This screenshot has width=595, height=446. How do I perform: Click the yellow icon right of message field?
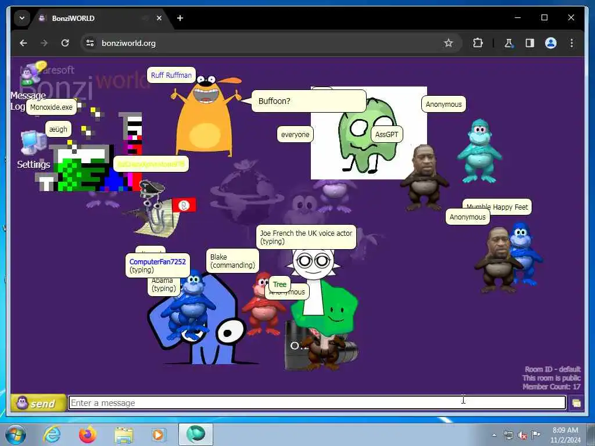(x=576, y=403)
